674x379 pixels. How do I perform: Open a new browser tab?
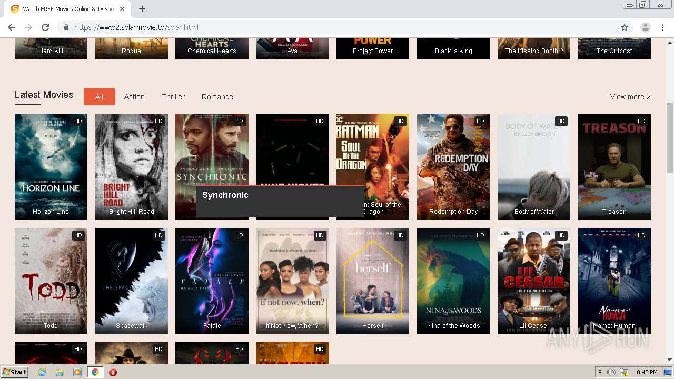click(142, 9)
